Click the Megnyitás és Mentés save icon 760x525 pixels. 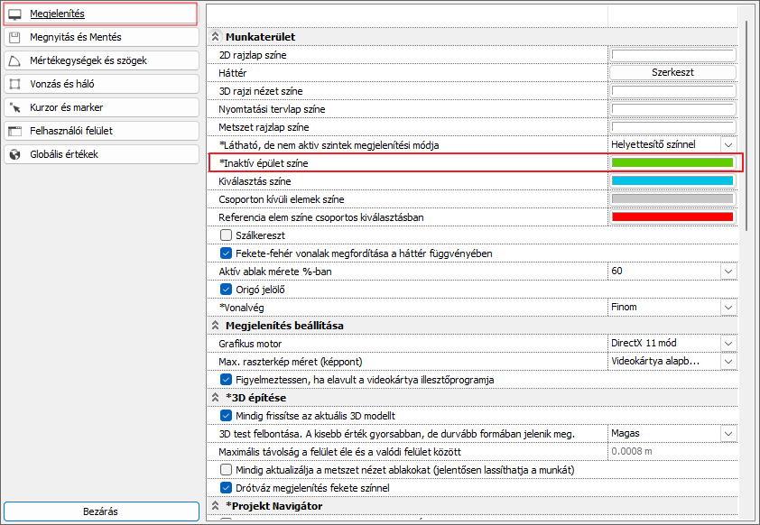14,37
